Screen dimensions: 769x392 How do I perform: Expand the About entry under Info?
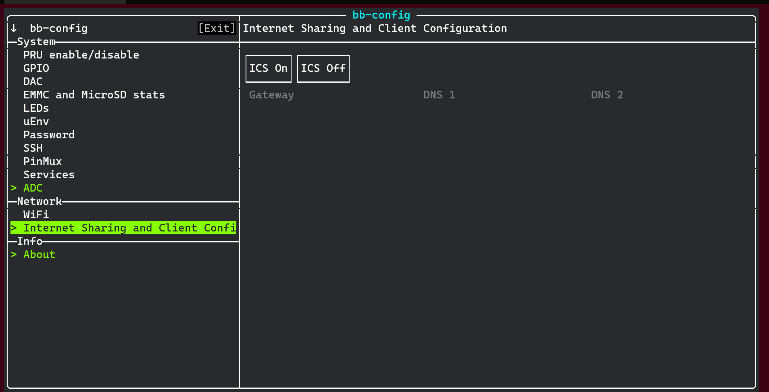39,254
